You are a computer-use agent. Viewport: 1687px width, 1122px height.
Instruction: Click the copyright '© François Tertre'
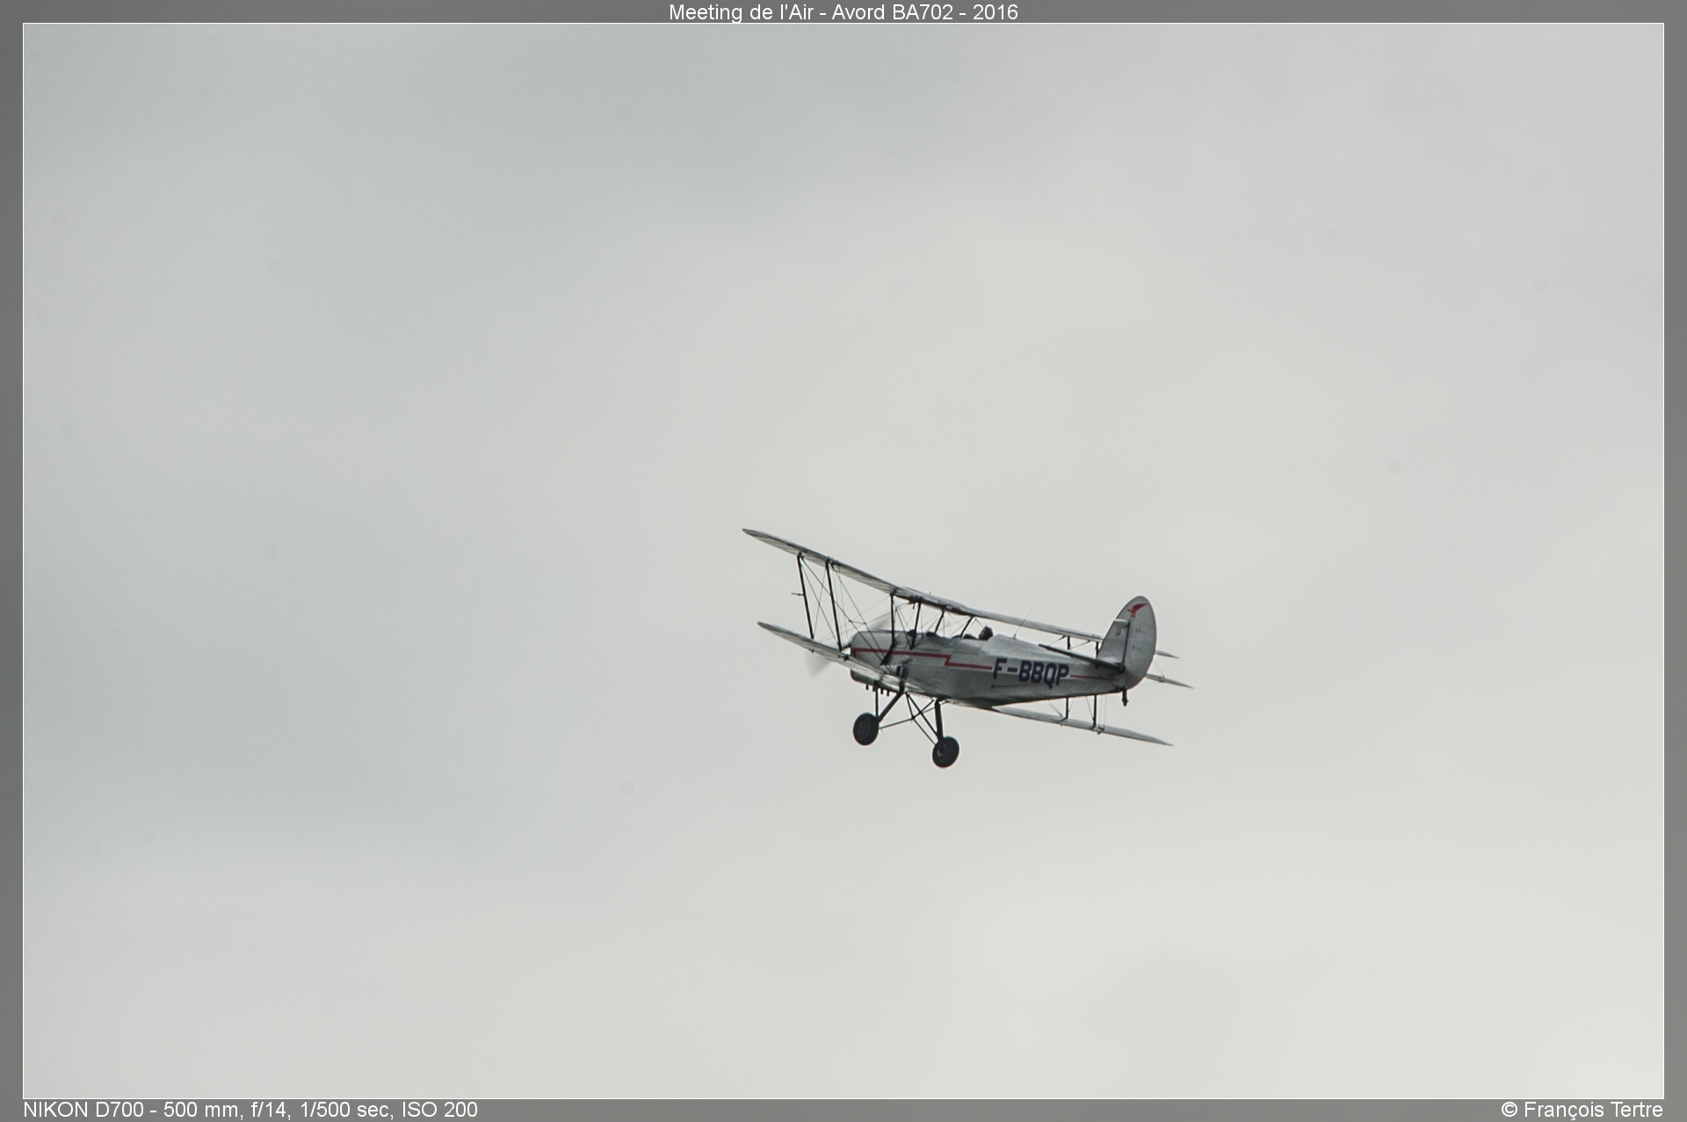click(1582, 1110)
